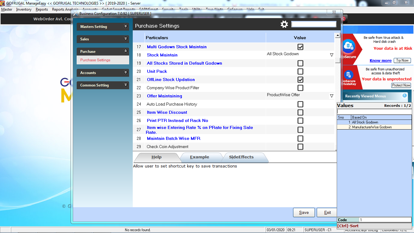Enable Maintain Batch Wise MFR checkbox

(300, 139)
